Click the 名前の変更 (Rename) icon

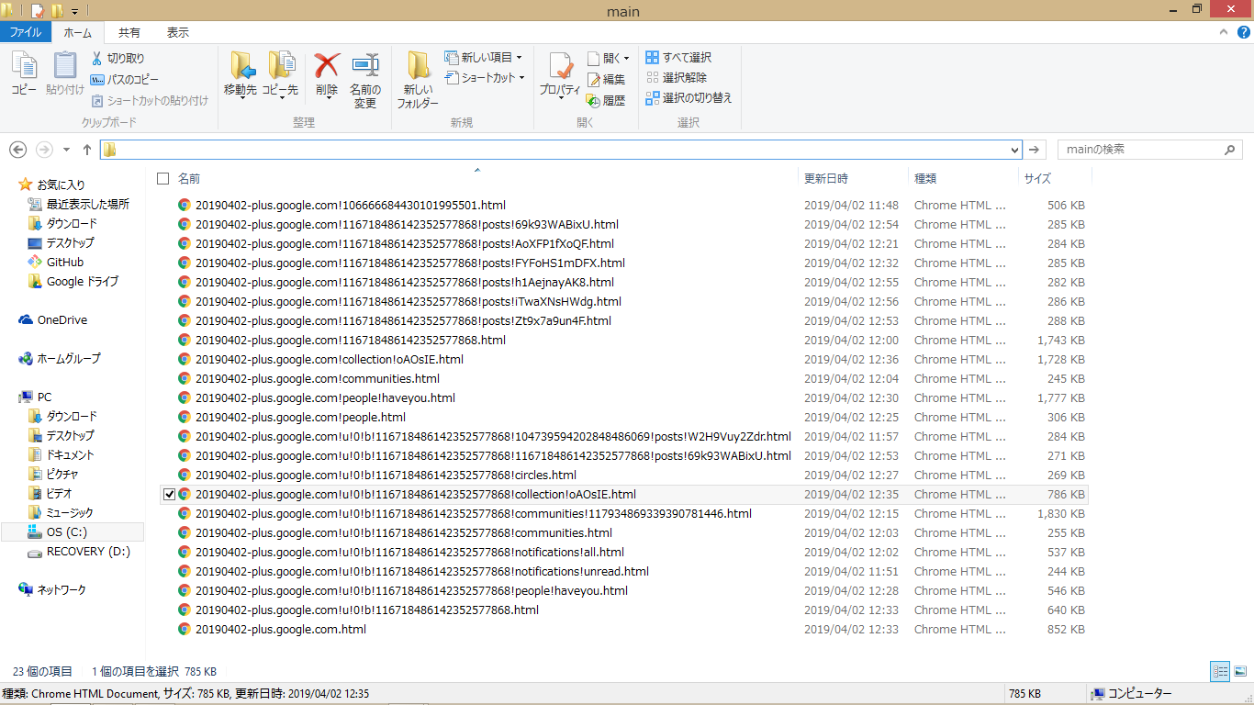coord(365,66)
